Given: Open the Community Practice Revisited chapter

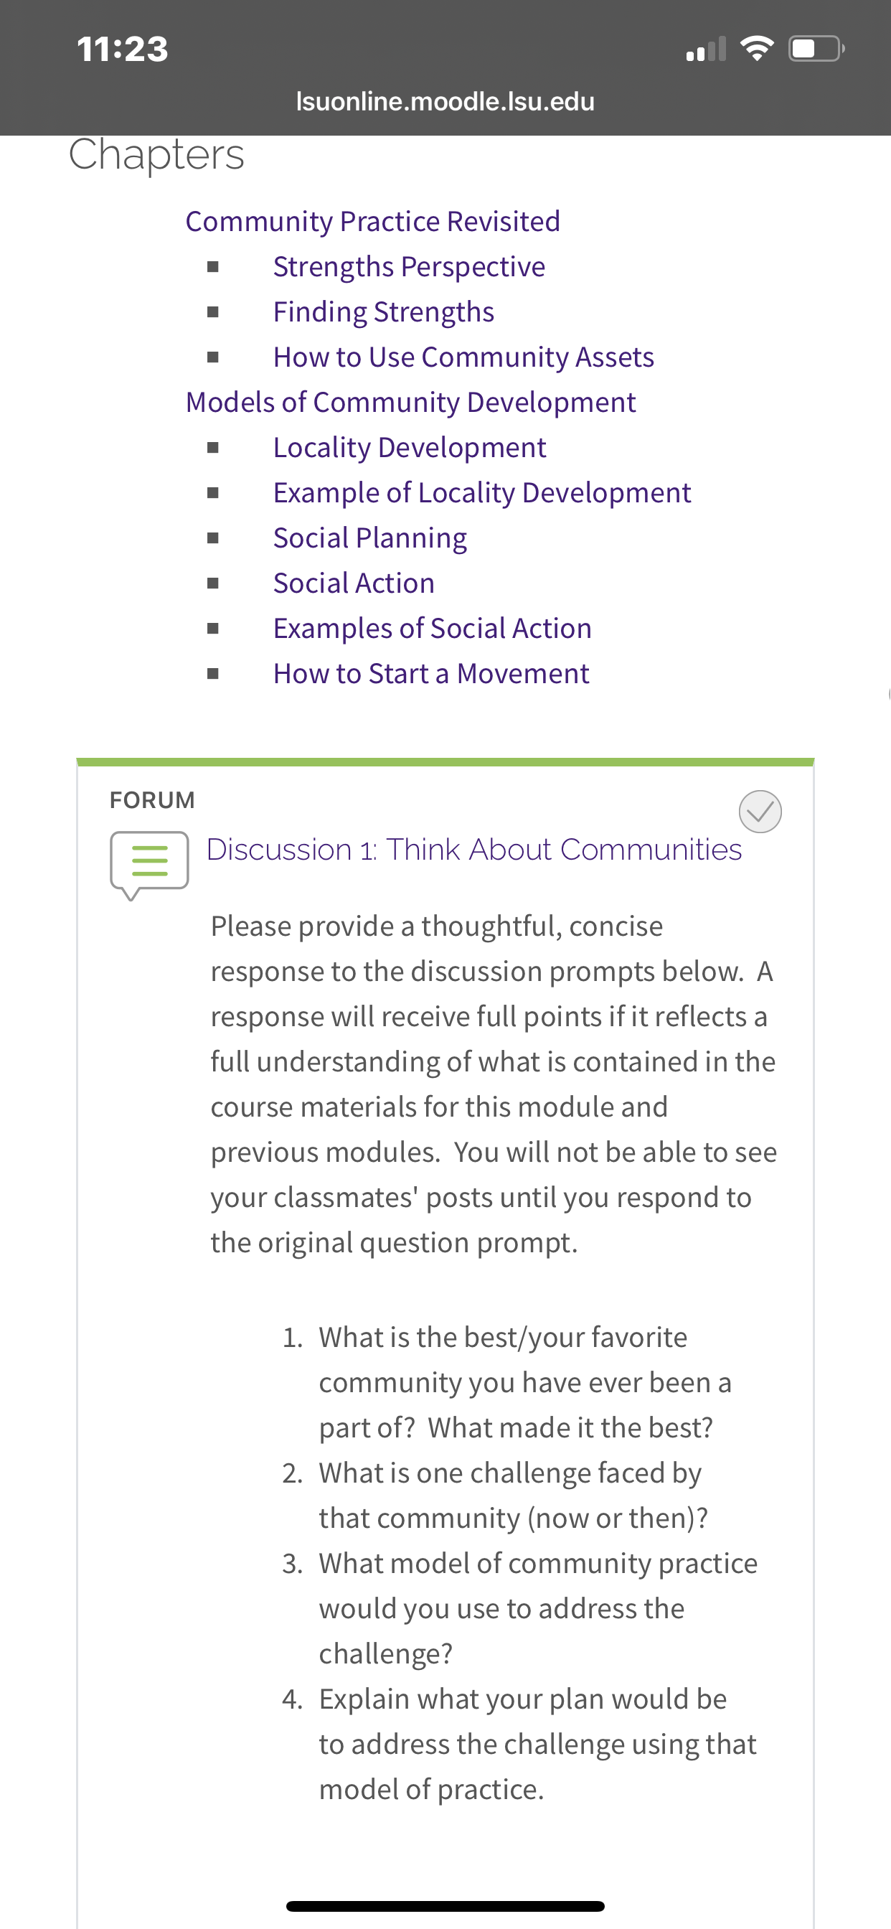Looking at the screenshot, I should coord(372,221).
